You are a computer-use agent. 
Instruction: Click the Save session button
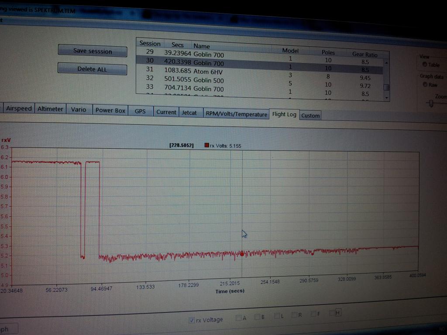click(93, 51)
